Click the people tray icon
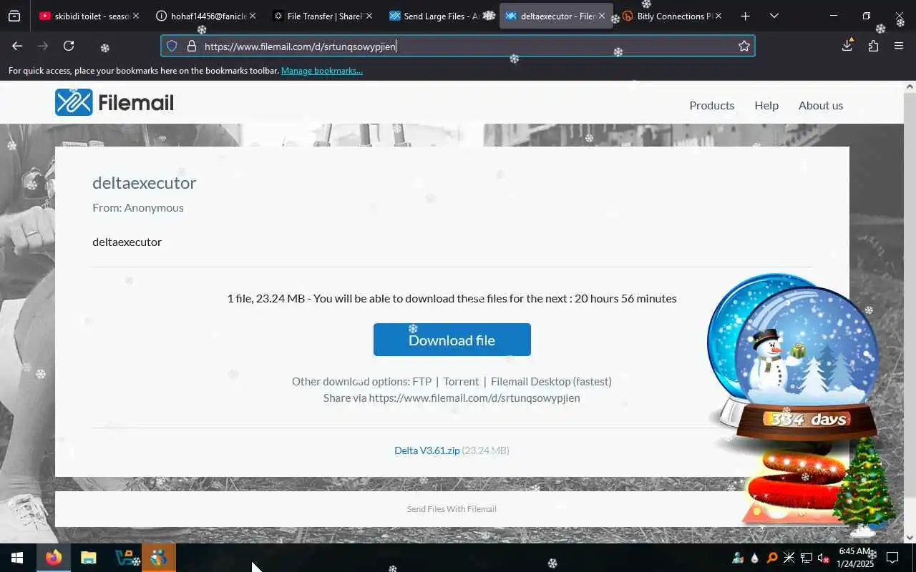This screenshot has height=572, width=916. click(737, 558)
